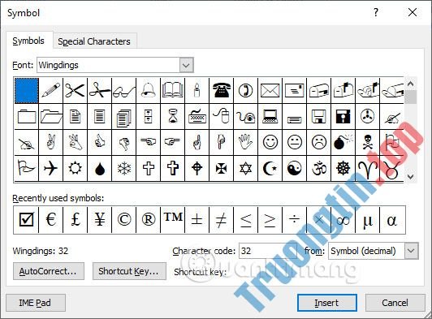432x319 pixels.
Task: Pick the copyright recent symbol
Action: pos(123,220)
